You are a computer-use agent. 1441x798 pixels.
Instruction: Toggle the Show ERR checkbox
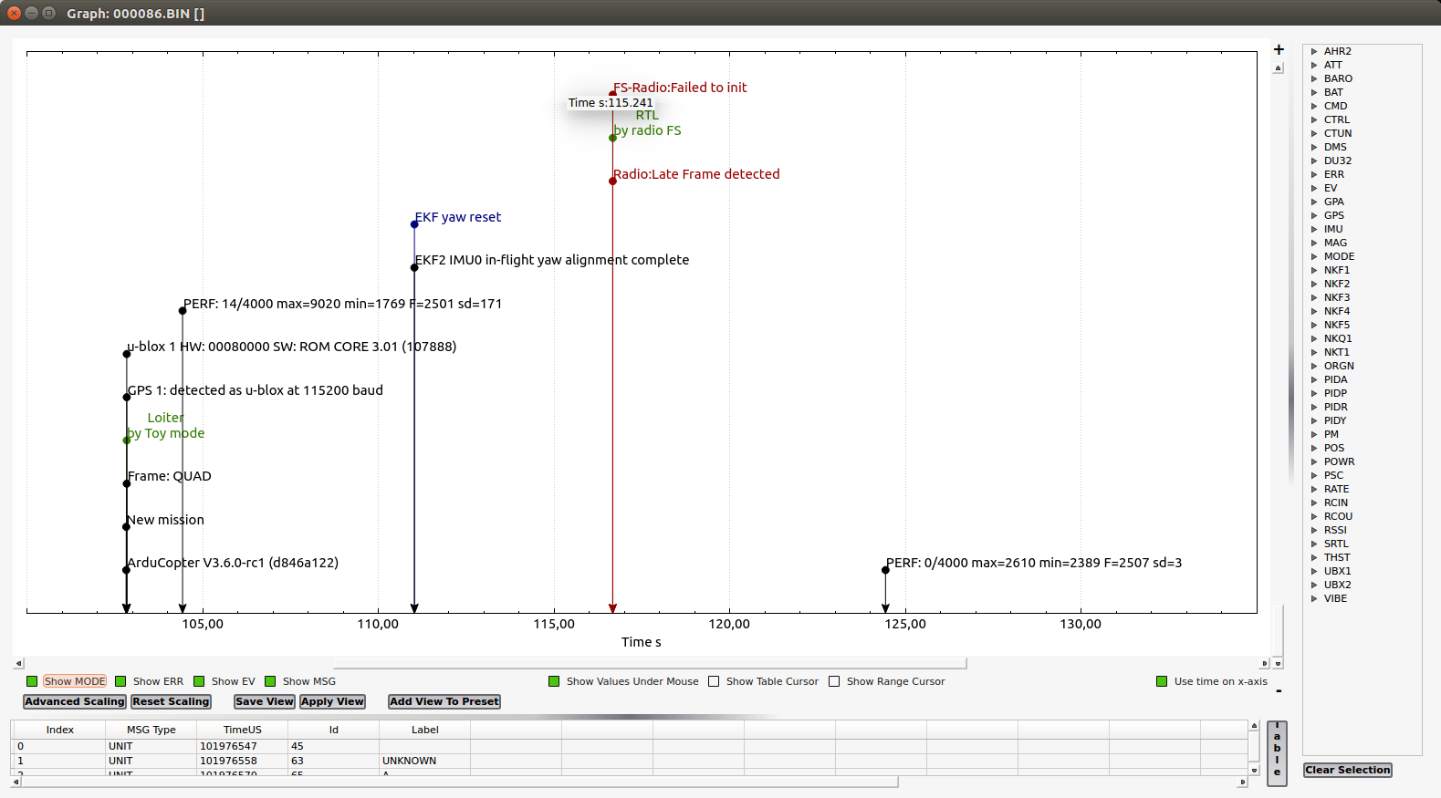click(x=120, y=681)
